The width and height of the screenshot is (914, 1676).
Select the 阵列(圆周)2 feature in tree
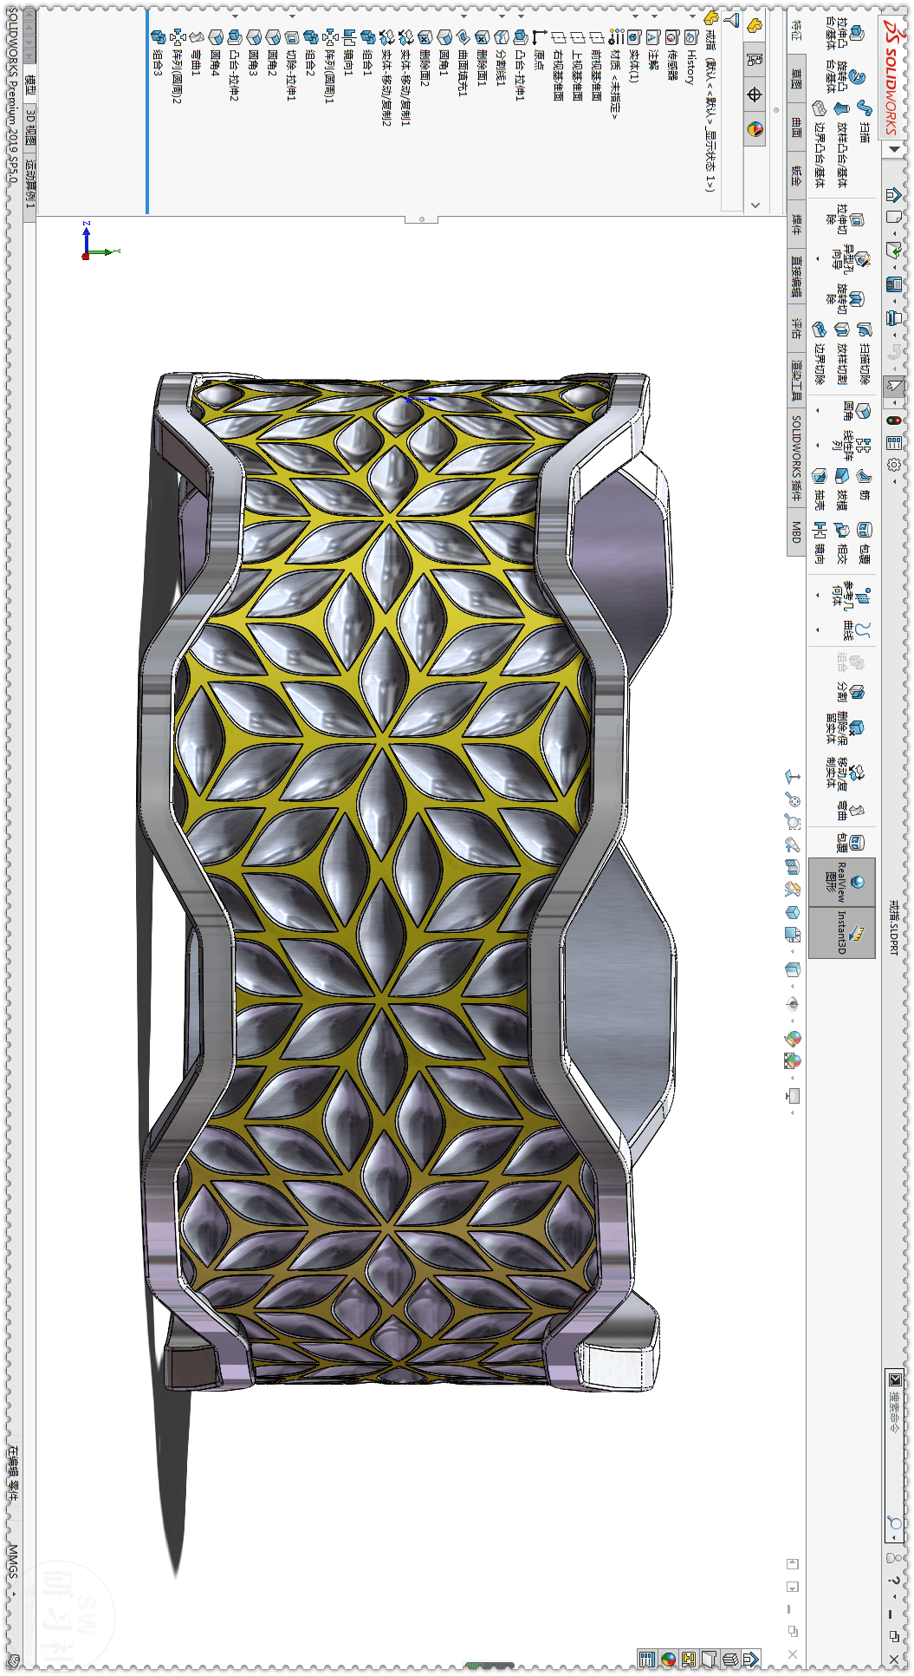177,67
